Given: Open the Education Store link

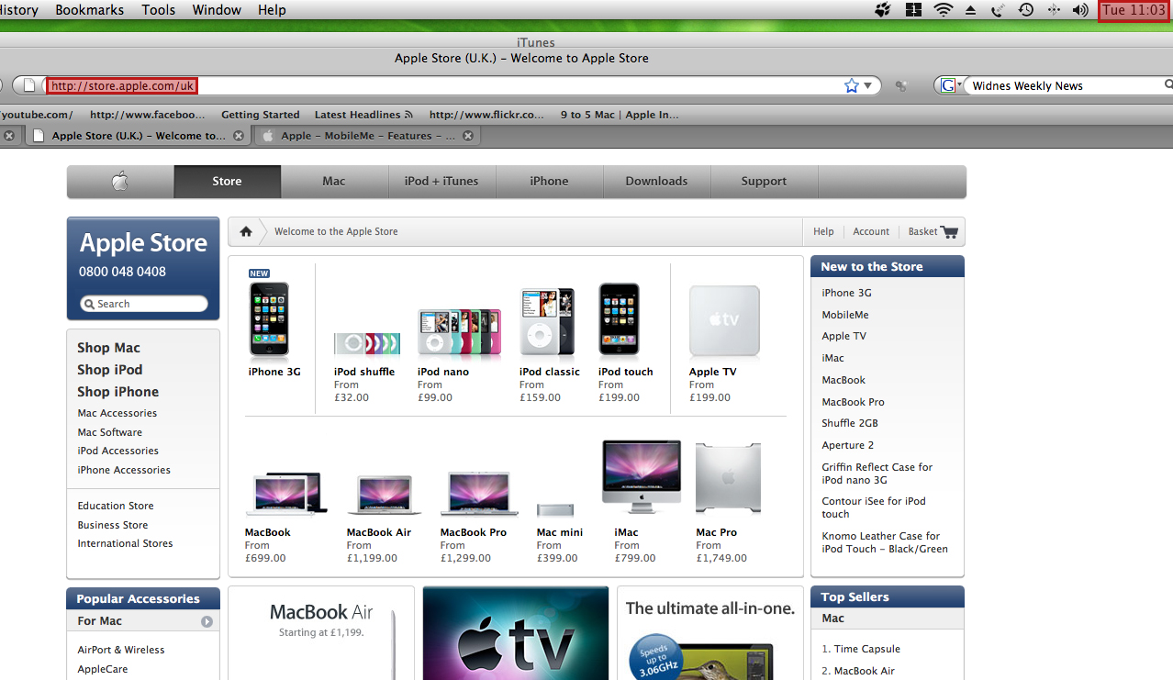Looking at the screenshot, I should [116, 506].
